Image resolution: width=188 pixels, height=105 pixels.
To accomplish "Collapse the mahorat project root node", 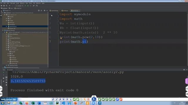I will [x=3, y=13].
